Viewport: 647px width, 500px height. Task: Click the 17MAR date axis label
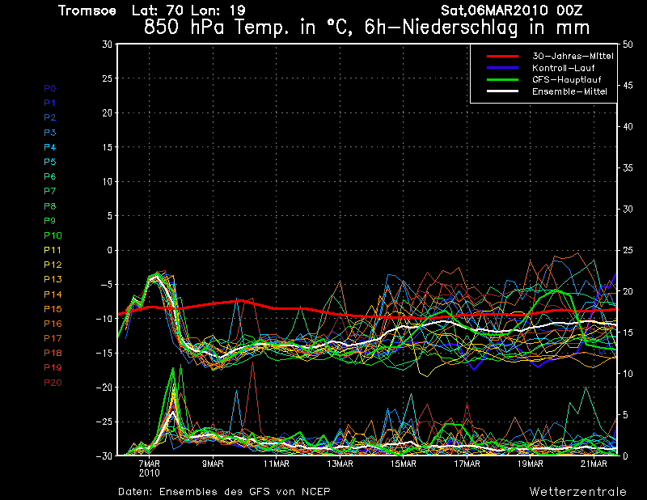point(467,464)
